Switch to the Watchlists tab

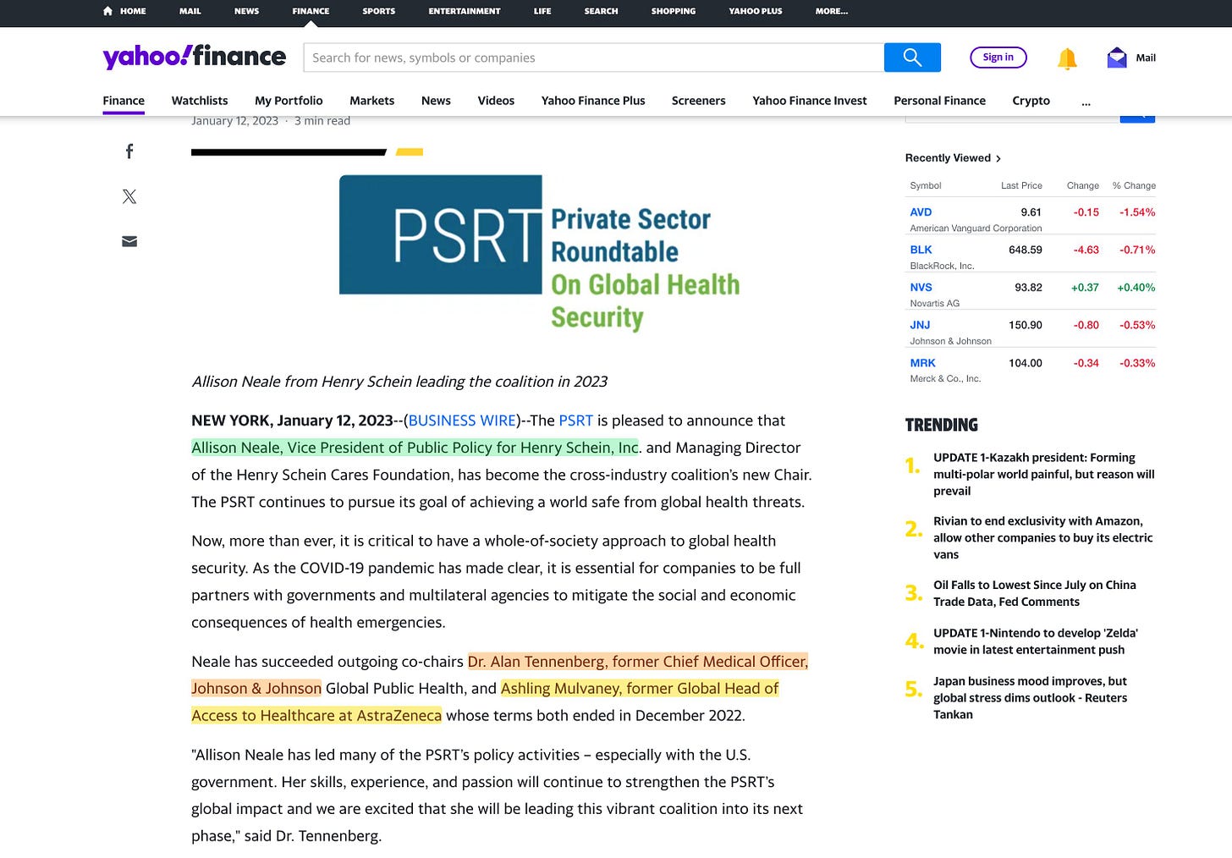[200, 100]
